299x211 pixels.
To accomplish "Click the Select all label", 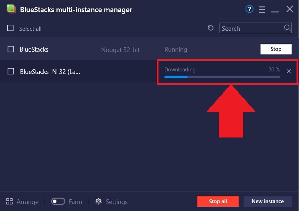I will click(30, 29).
